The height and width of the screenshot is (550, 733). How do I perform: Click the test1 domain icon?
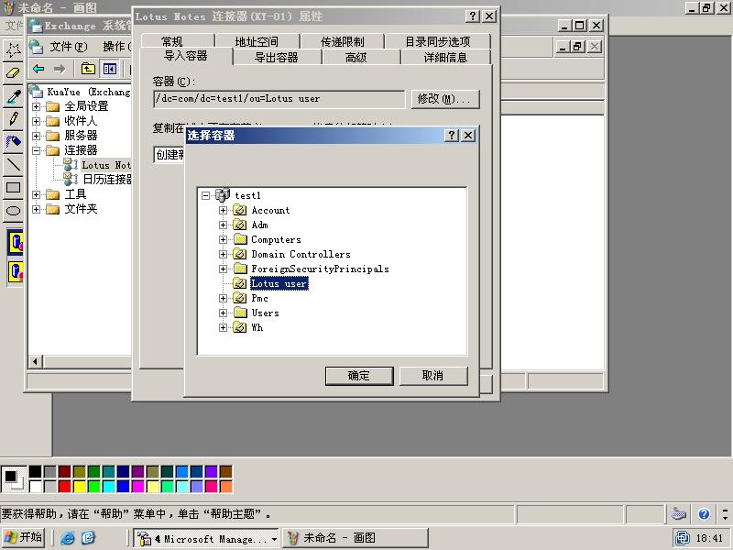223,195
